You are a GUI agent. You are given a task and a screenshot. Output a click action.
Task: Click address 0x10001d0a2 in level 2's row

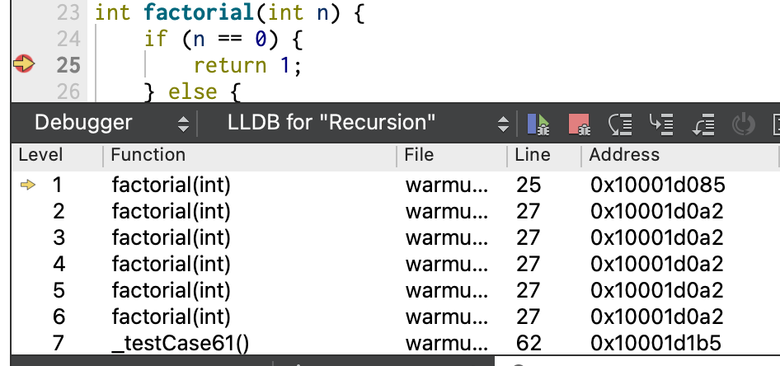coord(656,212)
